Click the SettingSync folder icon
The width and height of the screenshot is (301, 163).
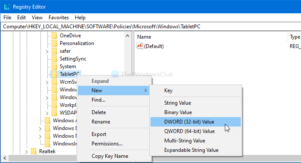[x=54, y=59]
